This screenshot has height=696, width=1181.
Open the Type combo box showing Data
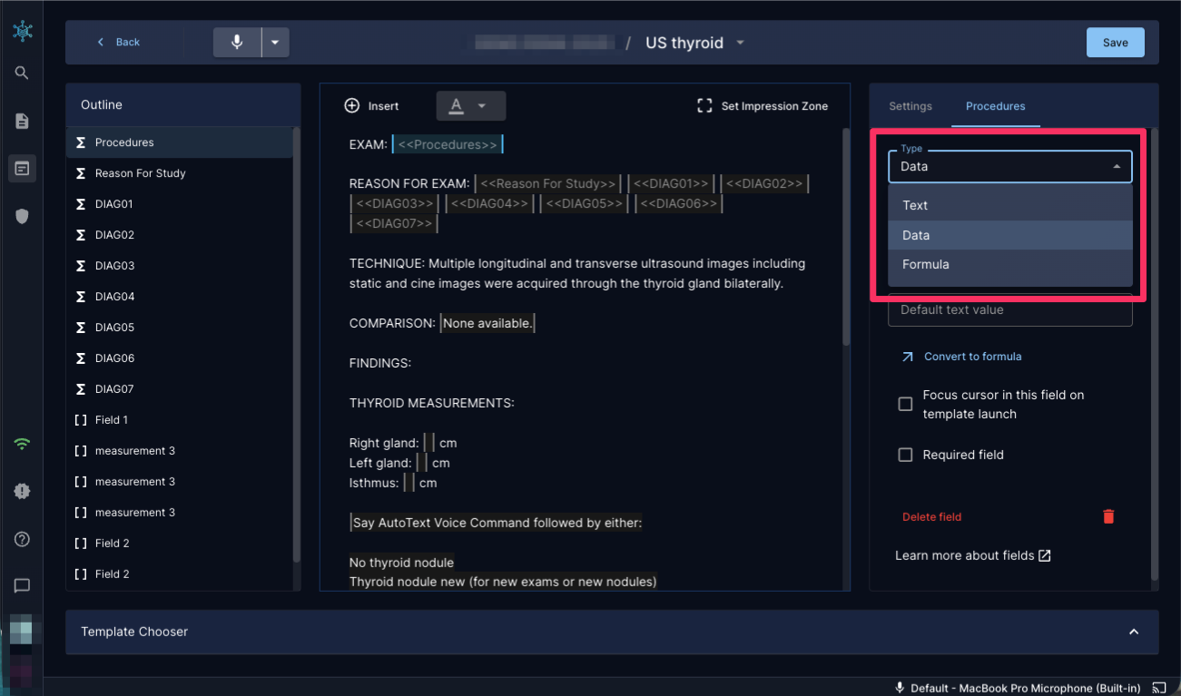tap(1009, 167)
